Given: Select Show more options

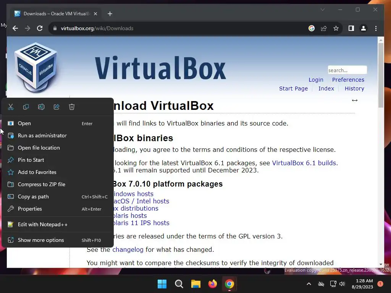Looking at the screenshot, I should tap(58, 240).
